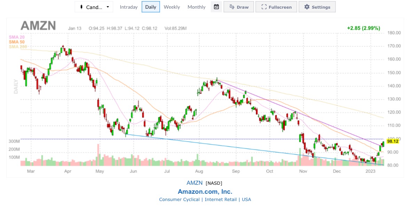Switch to the Weekly timeframe
Screen dimensions: 410x209
tap(172, 7)
